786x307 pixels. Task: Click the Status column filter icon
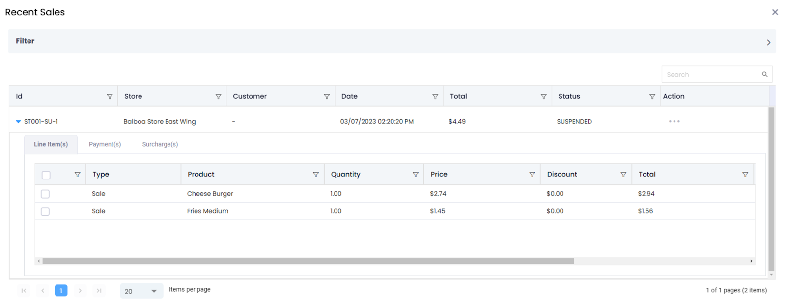(652, 97)
